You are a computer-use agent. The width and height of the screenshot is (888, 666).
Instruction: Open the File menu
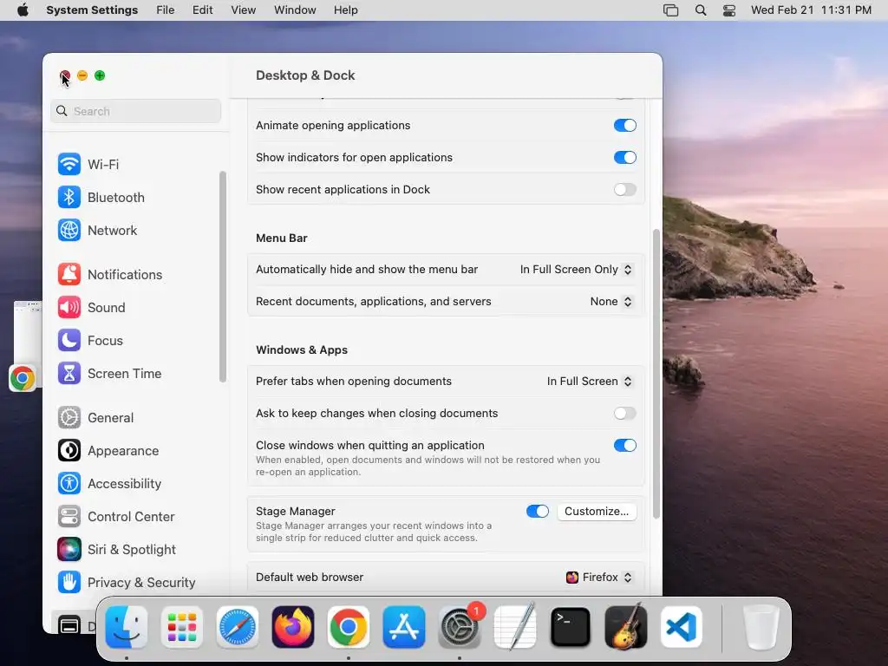point(166,10)
